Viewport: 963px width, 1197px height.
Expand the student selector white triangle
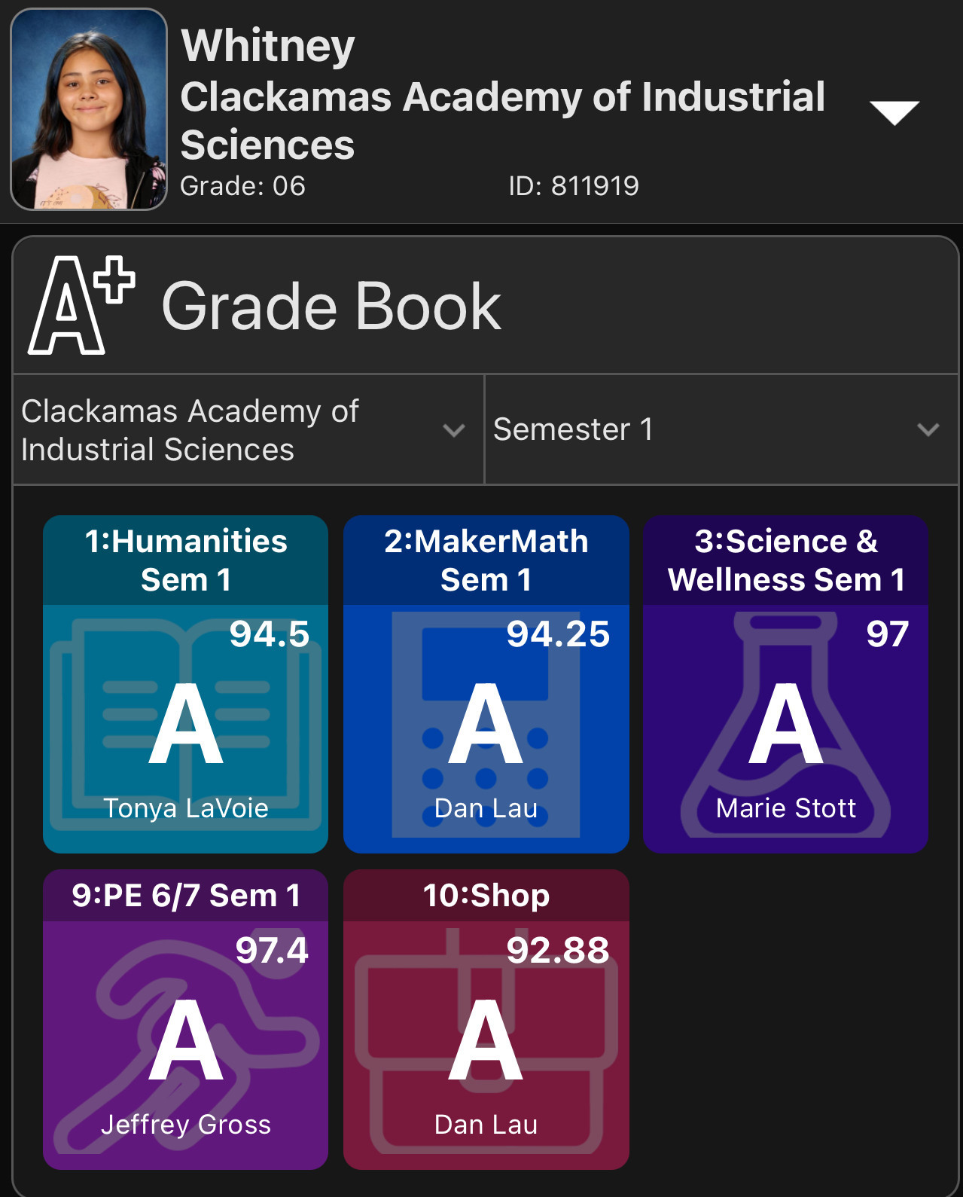pyautogui.click(x=894, y=112)
